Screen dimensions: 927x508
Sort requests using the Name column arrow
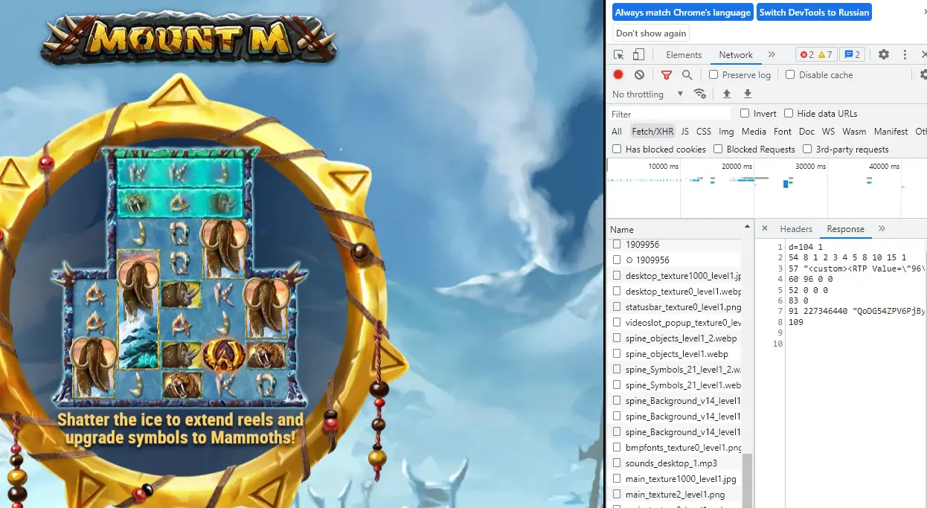[747, 226]
